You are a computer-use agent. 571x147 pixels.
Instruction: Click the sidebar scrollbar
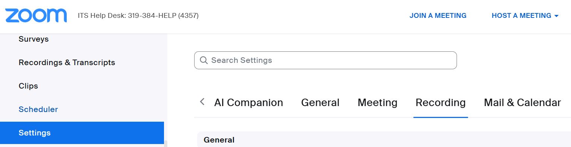pos(165,143)
